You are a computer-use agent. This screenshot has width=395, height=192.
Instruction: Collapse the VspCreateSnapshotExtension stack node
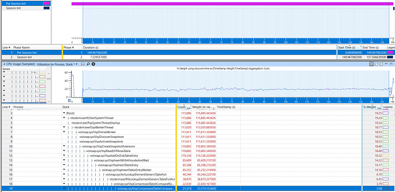pyautogui.click(x=64, y=146)
